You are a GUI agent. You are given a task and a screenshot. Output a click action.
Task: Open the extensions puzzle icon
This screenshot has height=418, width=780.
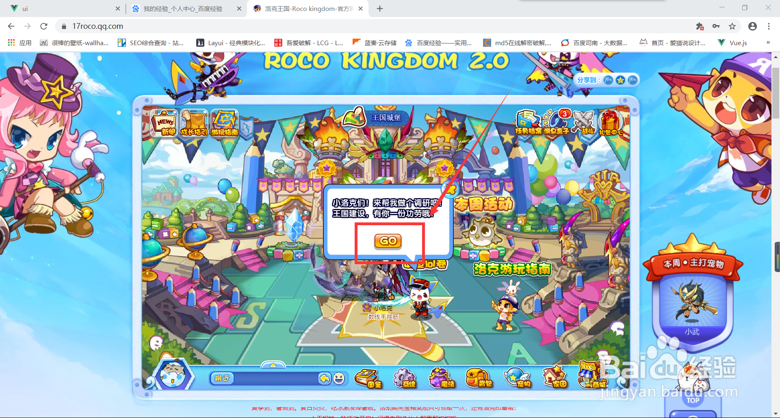click(700, 26)
